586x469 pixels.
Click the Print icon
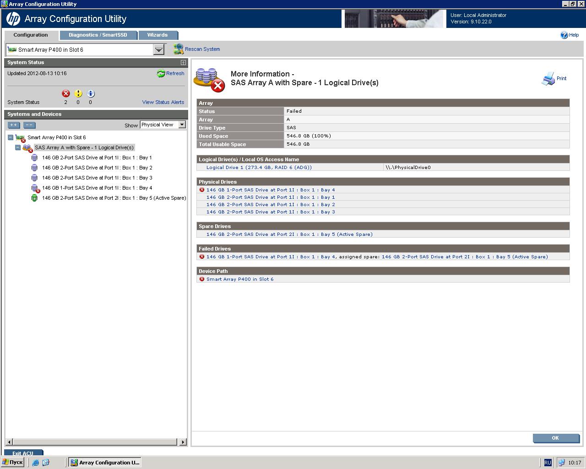click(548, 79)
